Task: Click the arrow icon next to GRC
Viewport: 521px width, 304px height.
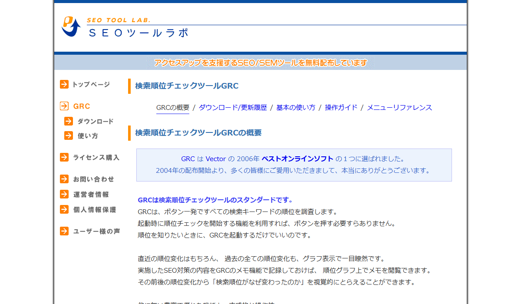Action: point(63,106)
